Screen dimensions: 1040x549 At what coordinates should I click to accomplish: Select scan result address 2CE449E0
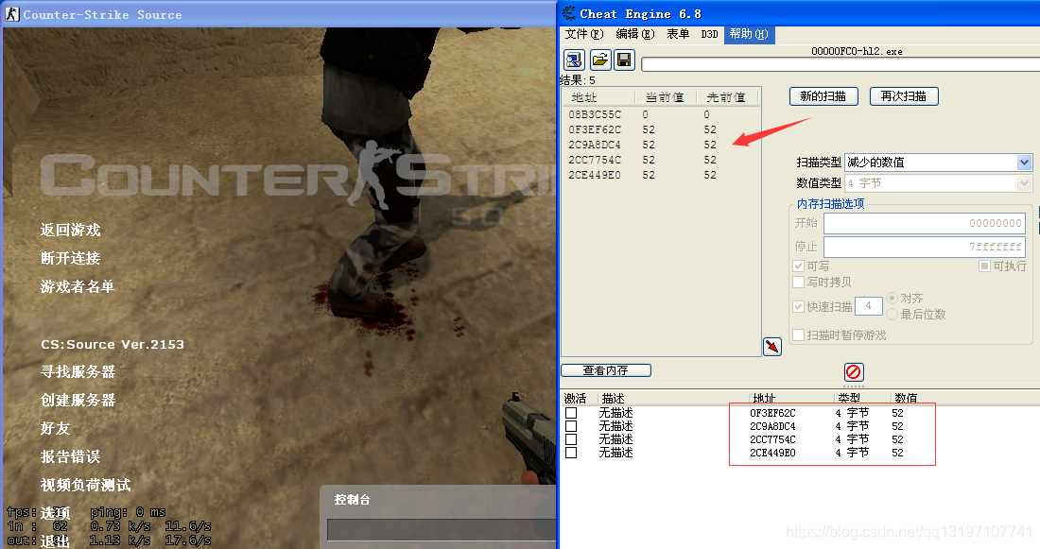[x=595, y=175]
